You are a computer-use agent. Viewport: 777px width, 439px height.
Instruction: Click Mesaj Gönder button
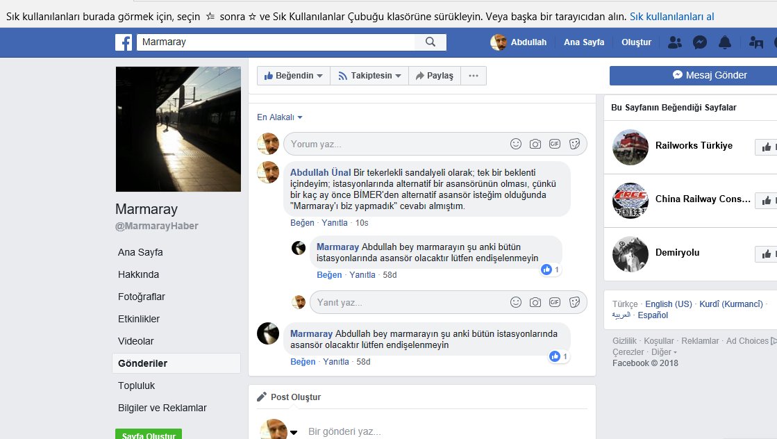(693, 75)
